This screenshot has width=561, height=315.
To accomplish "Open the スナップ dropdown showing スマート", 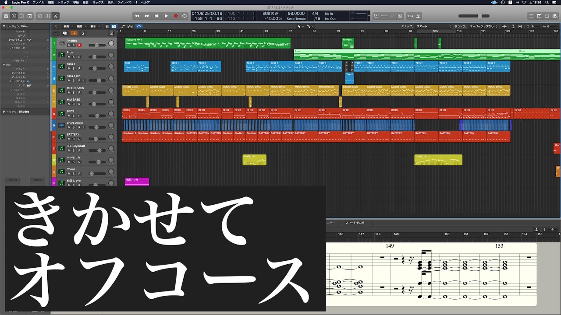I will tap(434, 26).
